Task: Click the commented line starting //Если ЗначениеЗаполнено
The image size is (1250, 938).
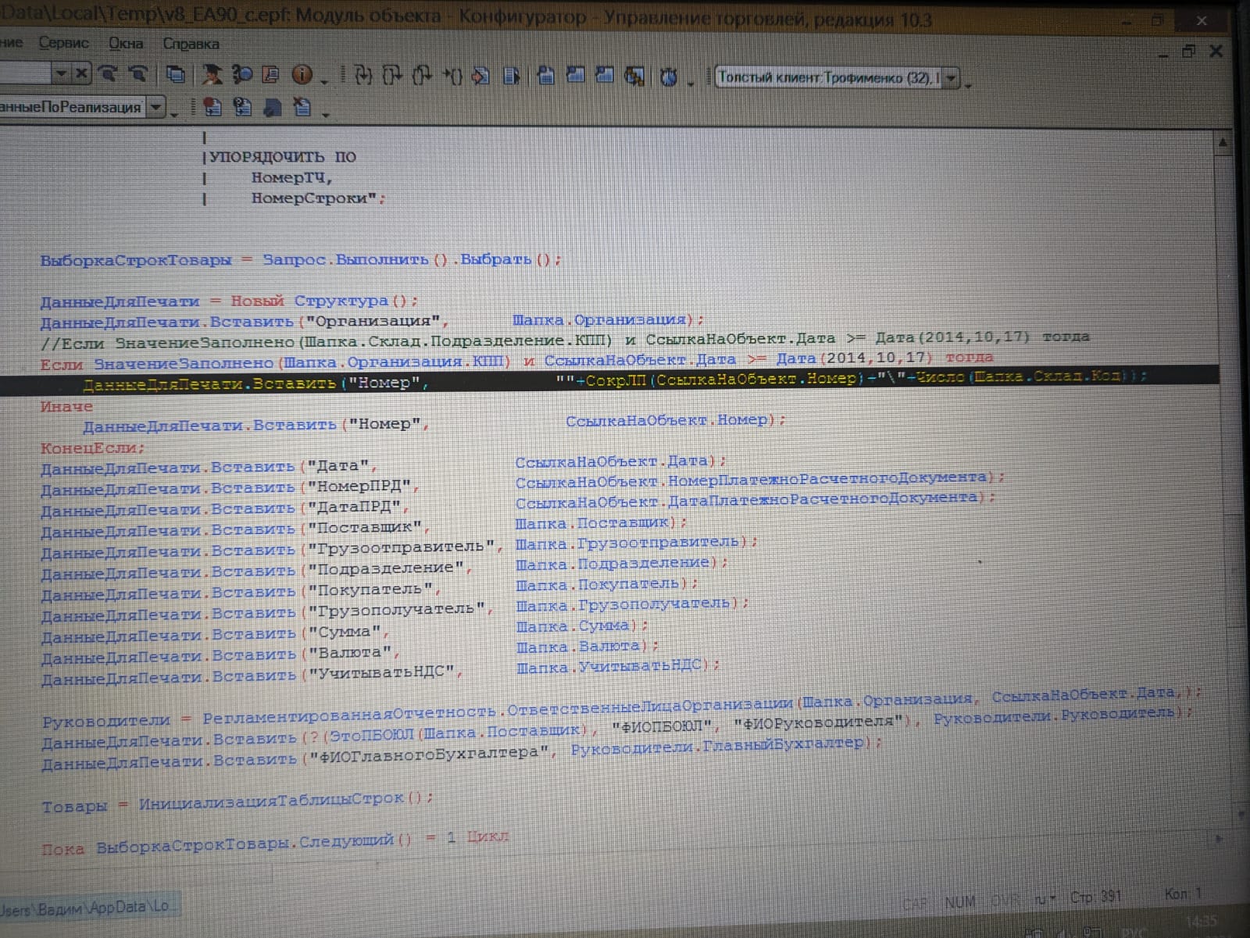Action: click(x=564, y=340)
